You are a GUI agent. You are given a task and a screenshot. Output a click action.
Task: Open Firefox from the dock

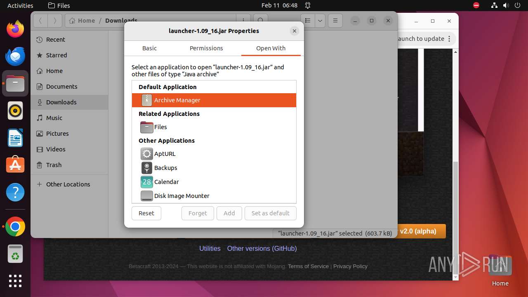click(15, 29)
